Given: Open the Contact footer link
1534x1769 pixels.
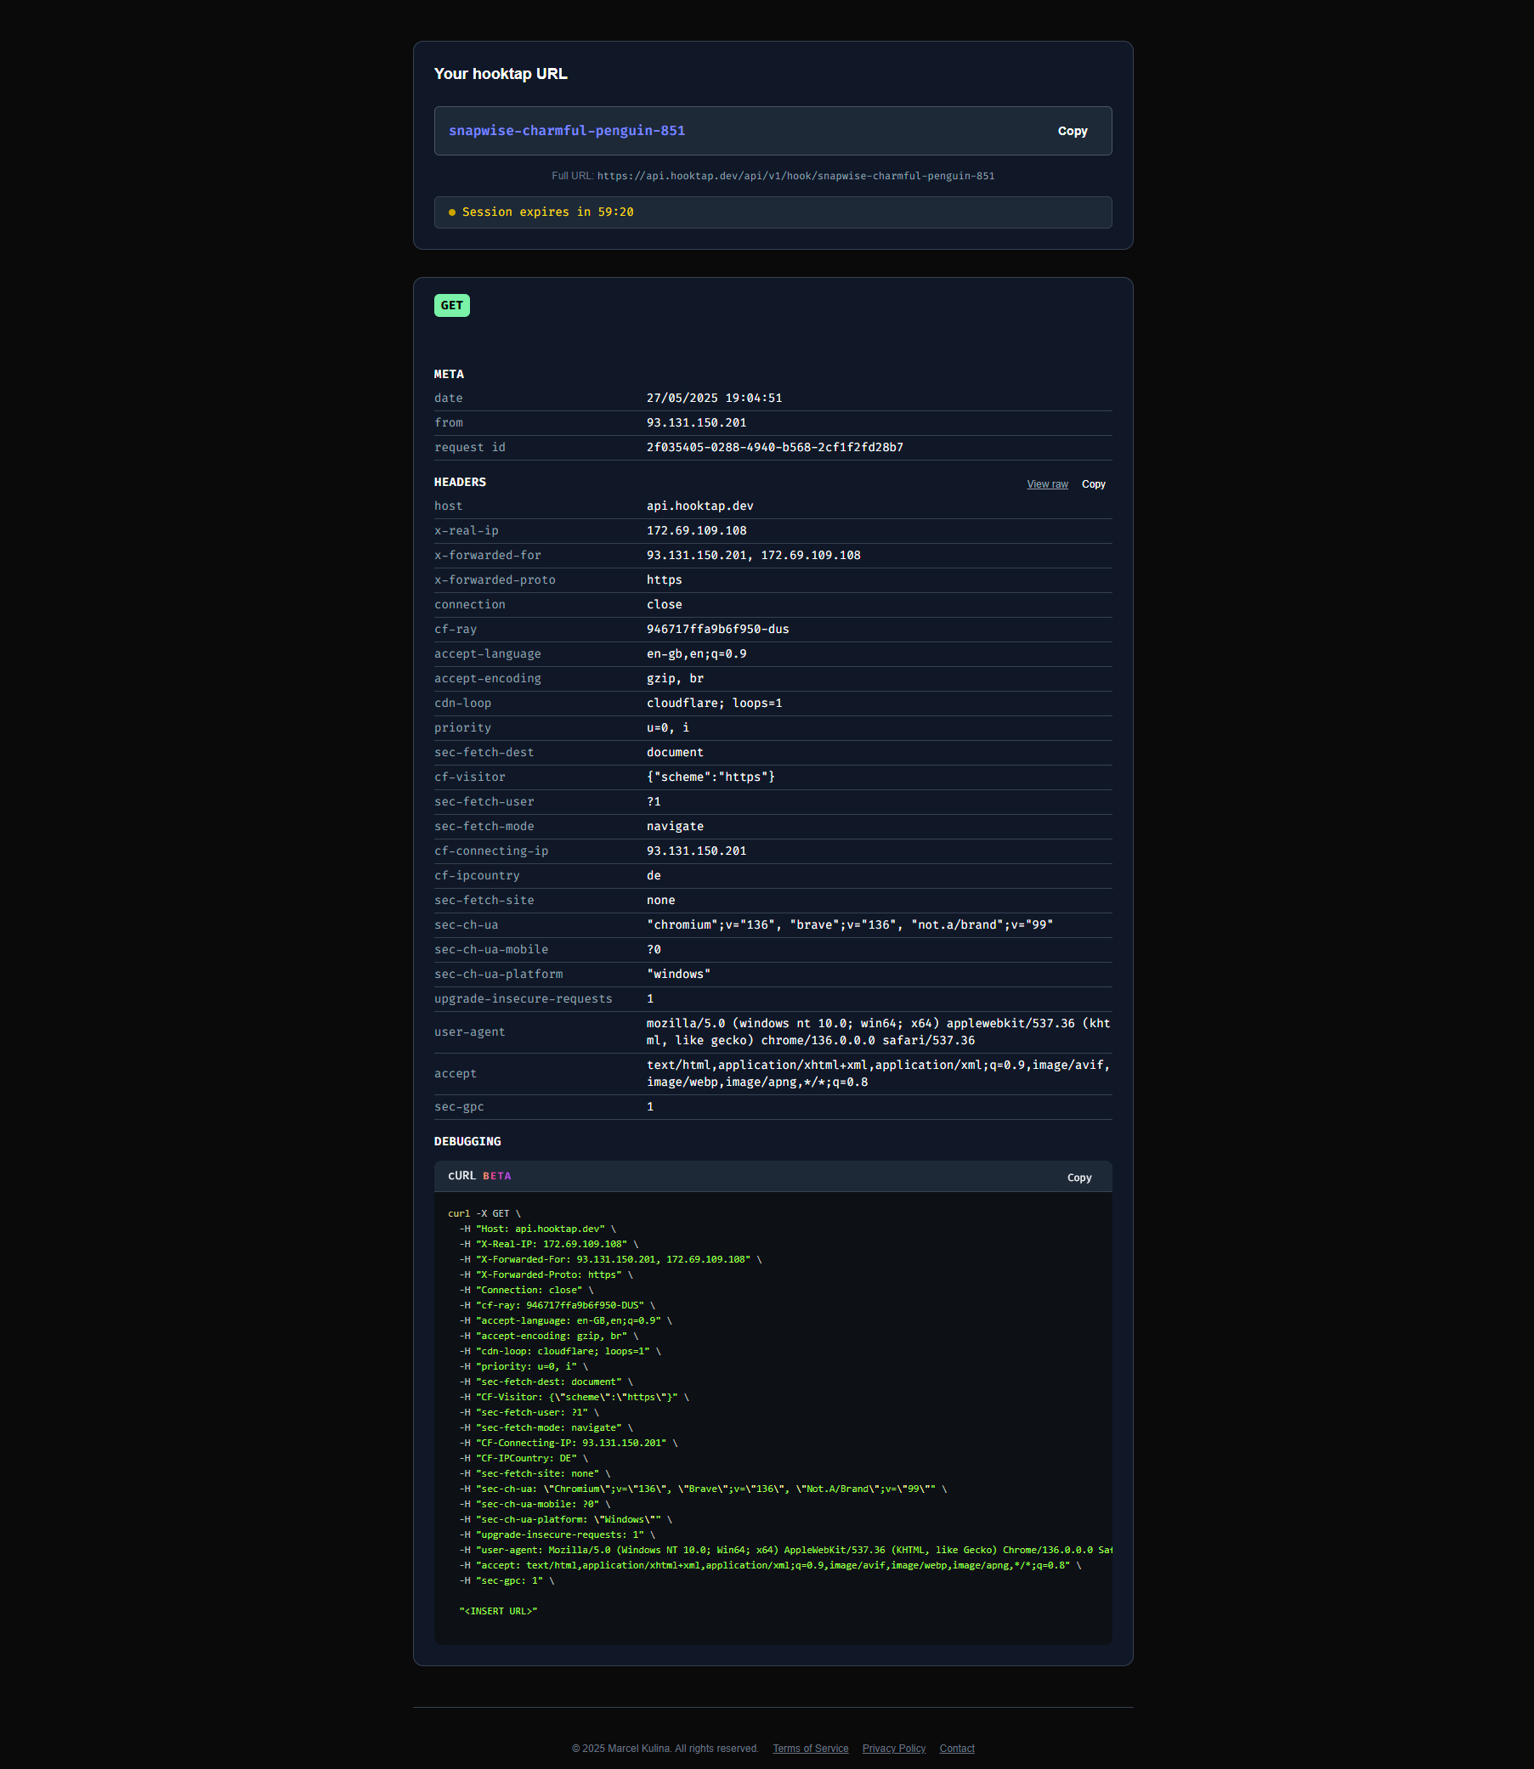Looking at the screenshot, I should coord(956,1749).
